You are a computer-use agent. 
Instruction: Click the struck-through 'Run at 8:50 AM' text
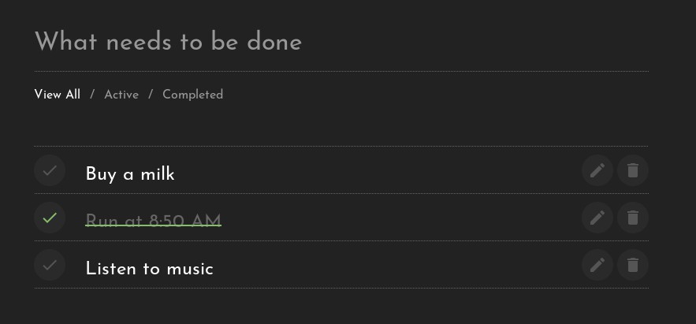click(x=153, y=220)
